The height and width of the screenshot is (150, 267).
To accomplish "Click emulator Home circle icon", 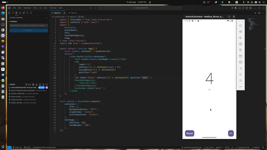I will 240,75.
